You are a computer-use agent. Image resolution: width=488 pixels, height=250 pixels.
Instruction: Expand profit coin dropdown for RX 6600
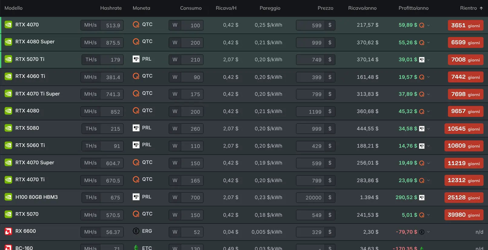pyautogui.click(x=428, y=232)
